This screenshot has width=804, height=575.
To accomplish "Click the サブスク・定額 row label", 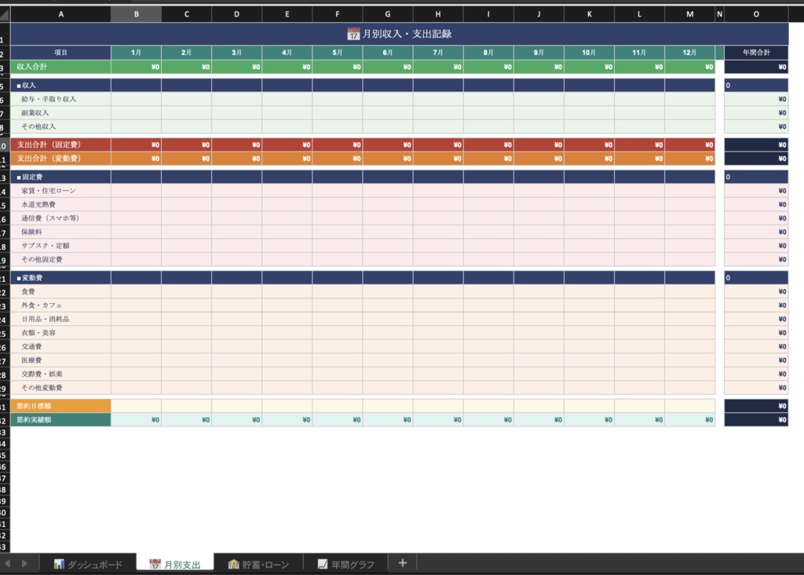I will (60, 246).
